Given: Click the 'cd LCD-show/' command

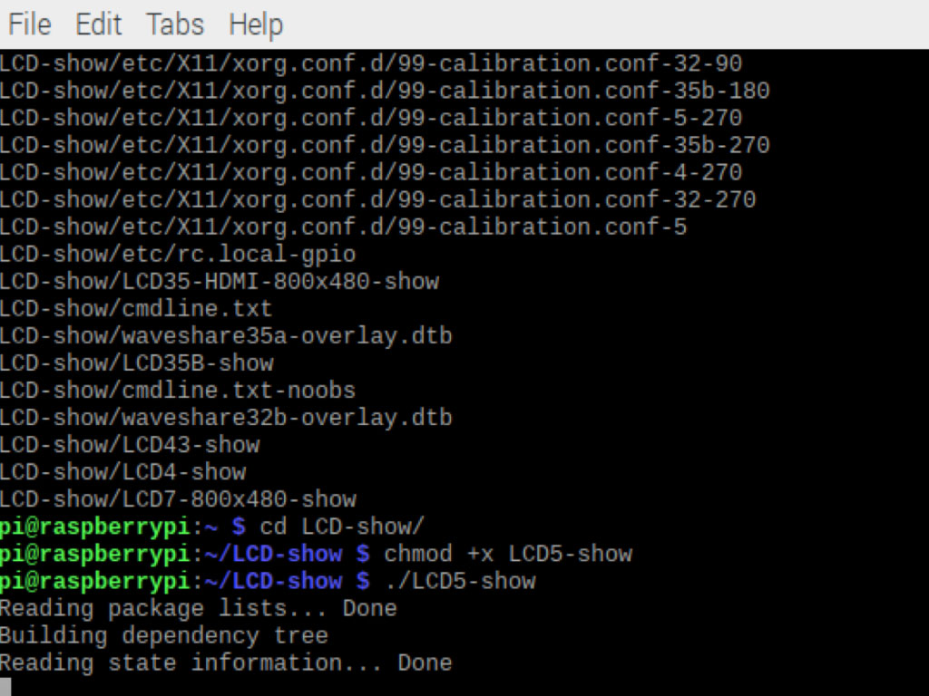Looking at the screenshot, I should (342, 527).
